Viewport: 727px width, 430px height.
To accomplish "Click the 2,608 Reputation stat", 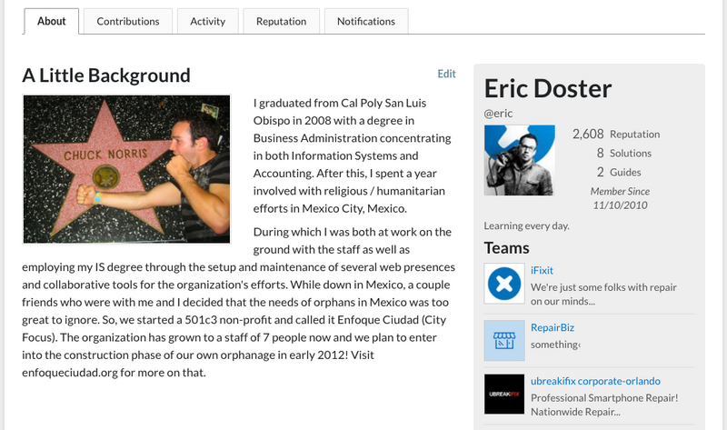I will [616, 134].
